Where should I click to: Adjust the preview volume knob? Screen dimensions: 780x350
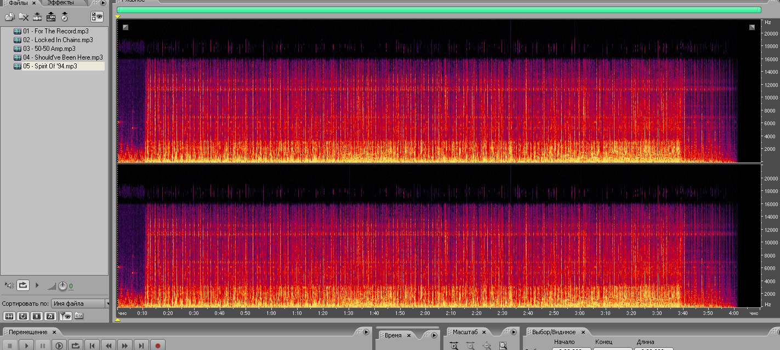[62, 285]
